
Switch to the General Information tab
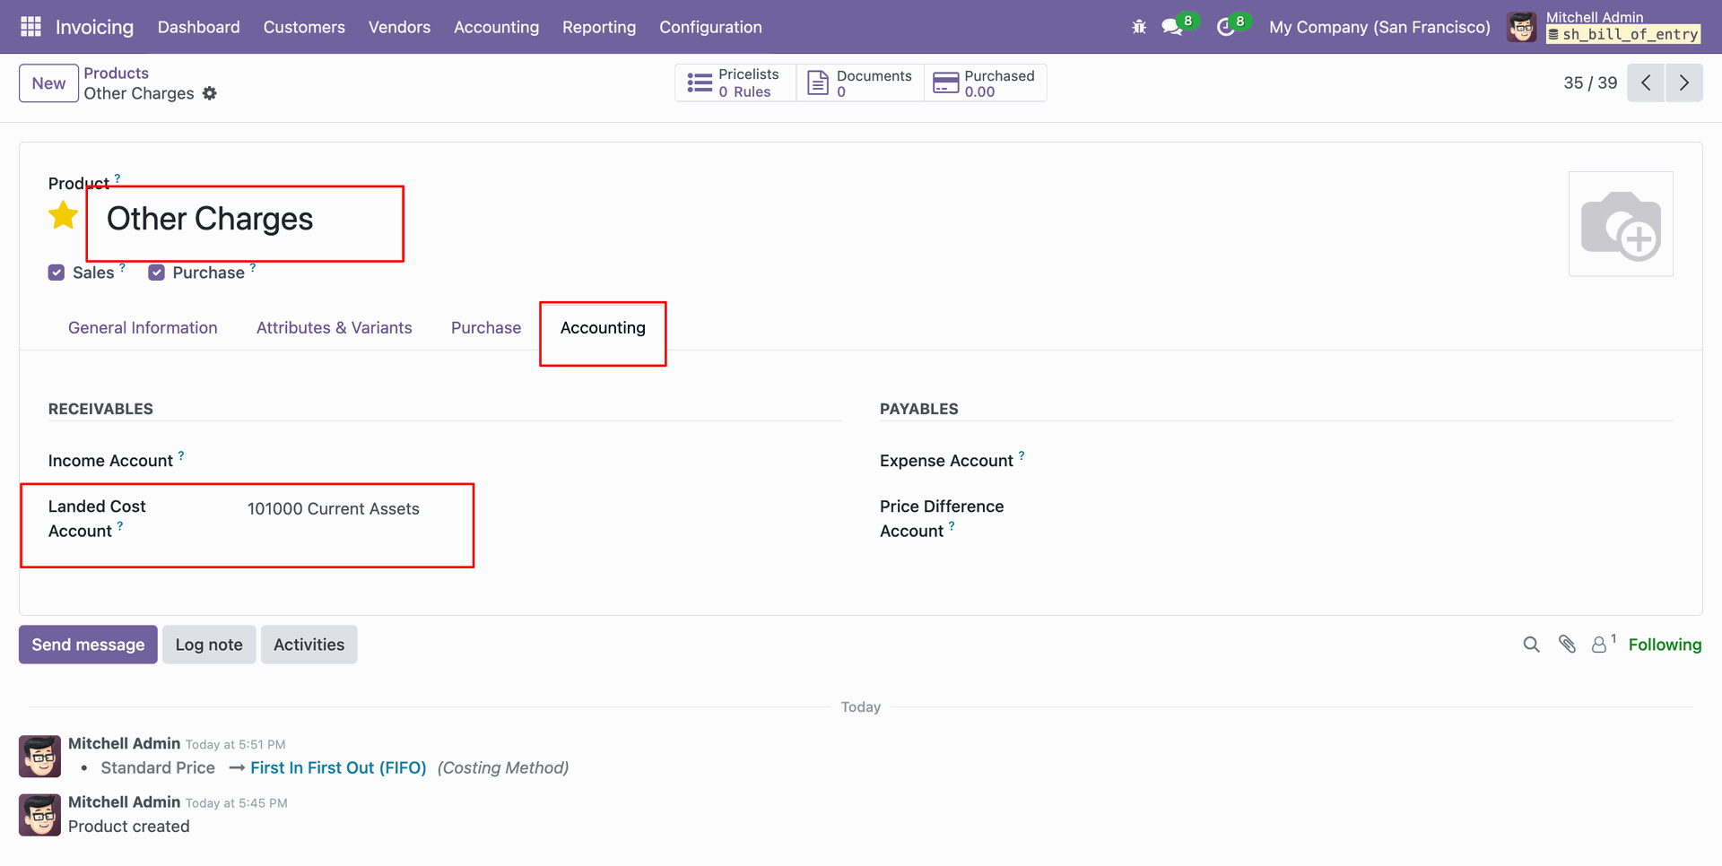[143, 328]
